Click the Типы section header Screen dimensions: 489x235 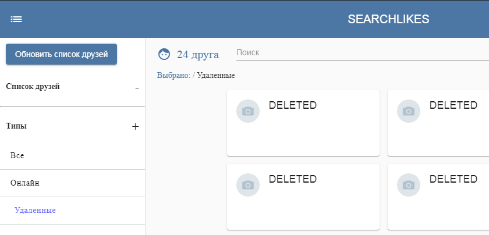coord(16,126)
